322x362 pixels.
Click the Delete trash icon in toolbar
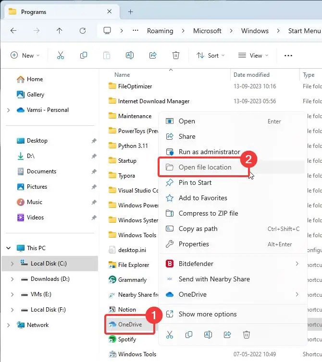click(176, 56)
